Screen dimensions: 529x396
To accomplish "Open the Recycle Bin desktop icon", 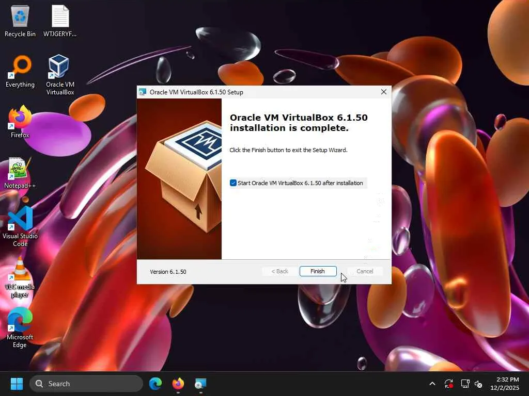I will click(20, 21).
